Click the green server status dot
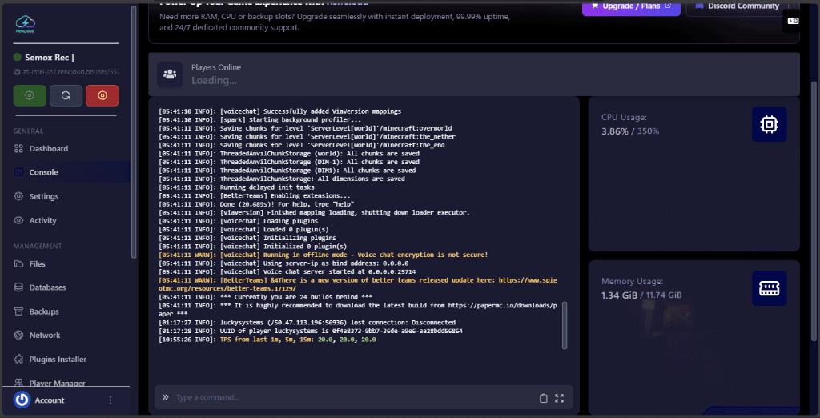This screenshot has width=820, height=418. point(18,57)
